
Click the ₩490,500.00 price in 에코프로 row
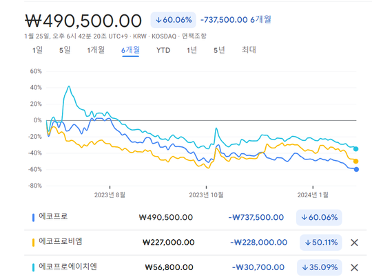[166, 217]
